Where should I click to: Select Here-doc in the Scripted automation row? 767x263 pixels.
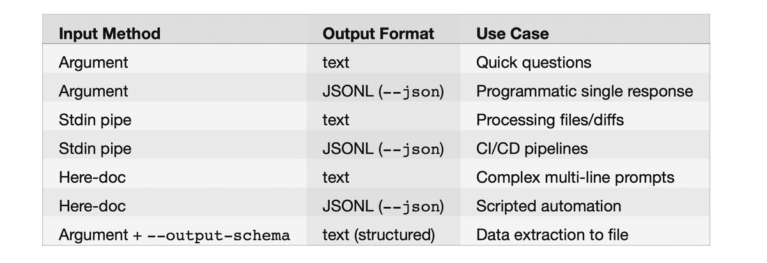tap(92, 206)
